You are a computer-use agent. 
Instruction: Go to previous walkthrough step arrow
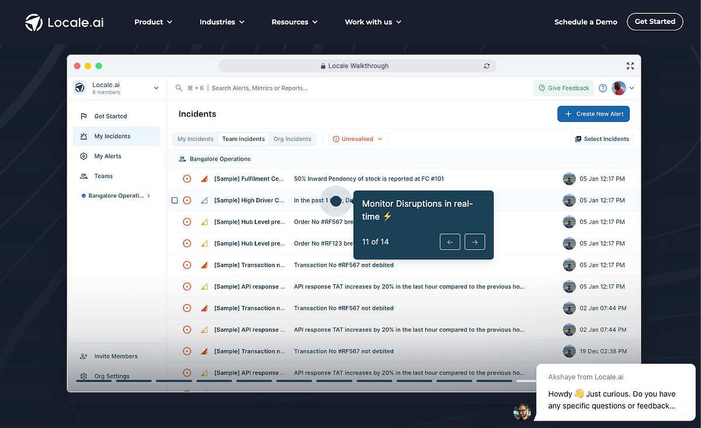click(x=450, y=242)
